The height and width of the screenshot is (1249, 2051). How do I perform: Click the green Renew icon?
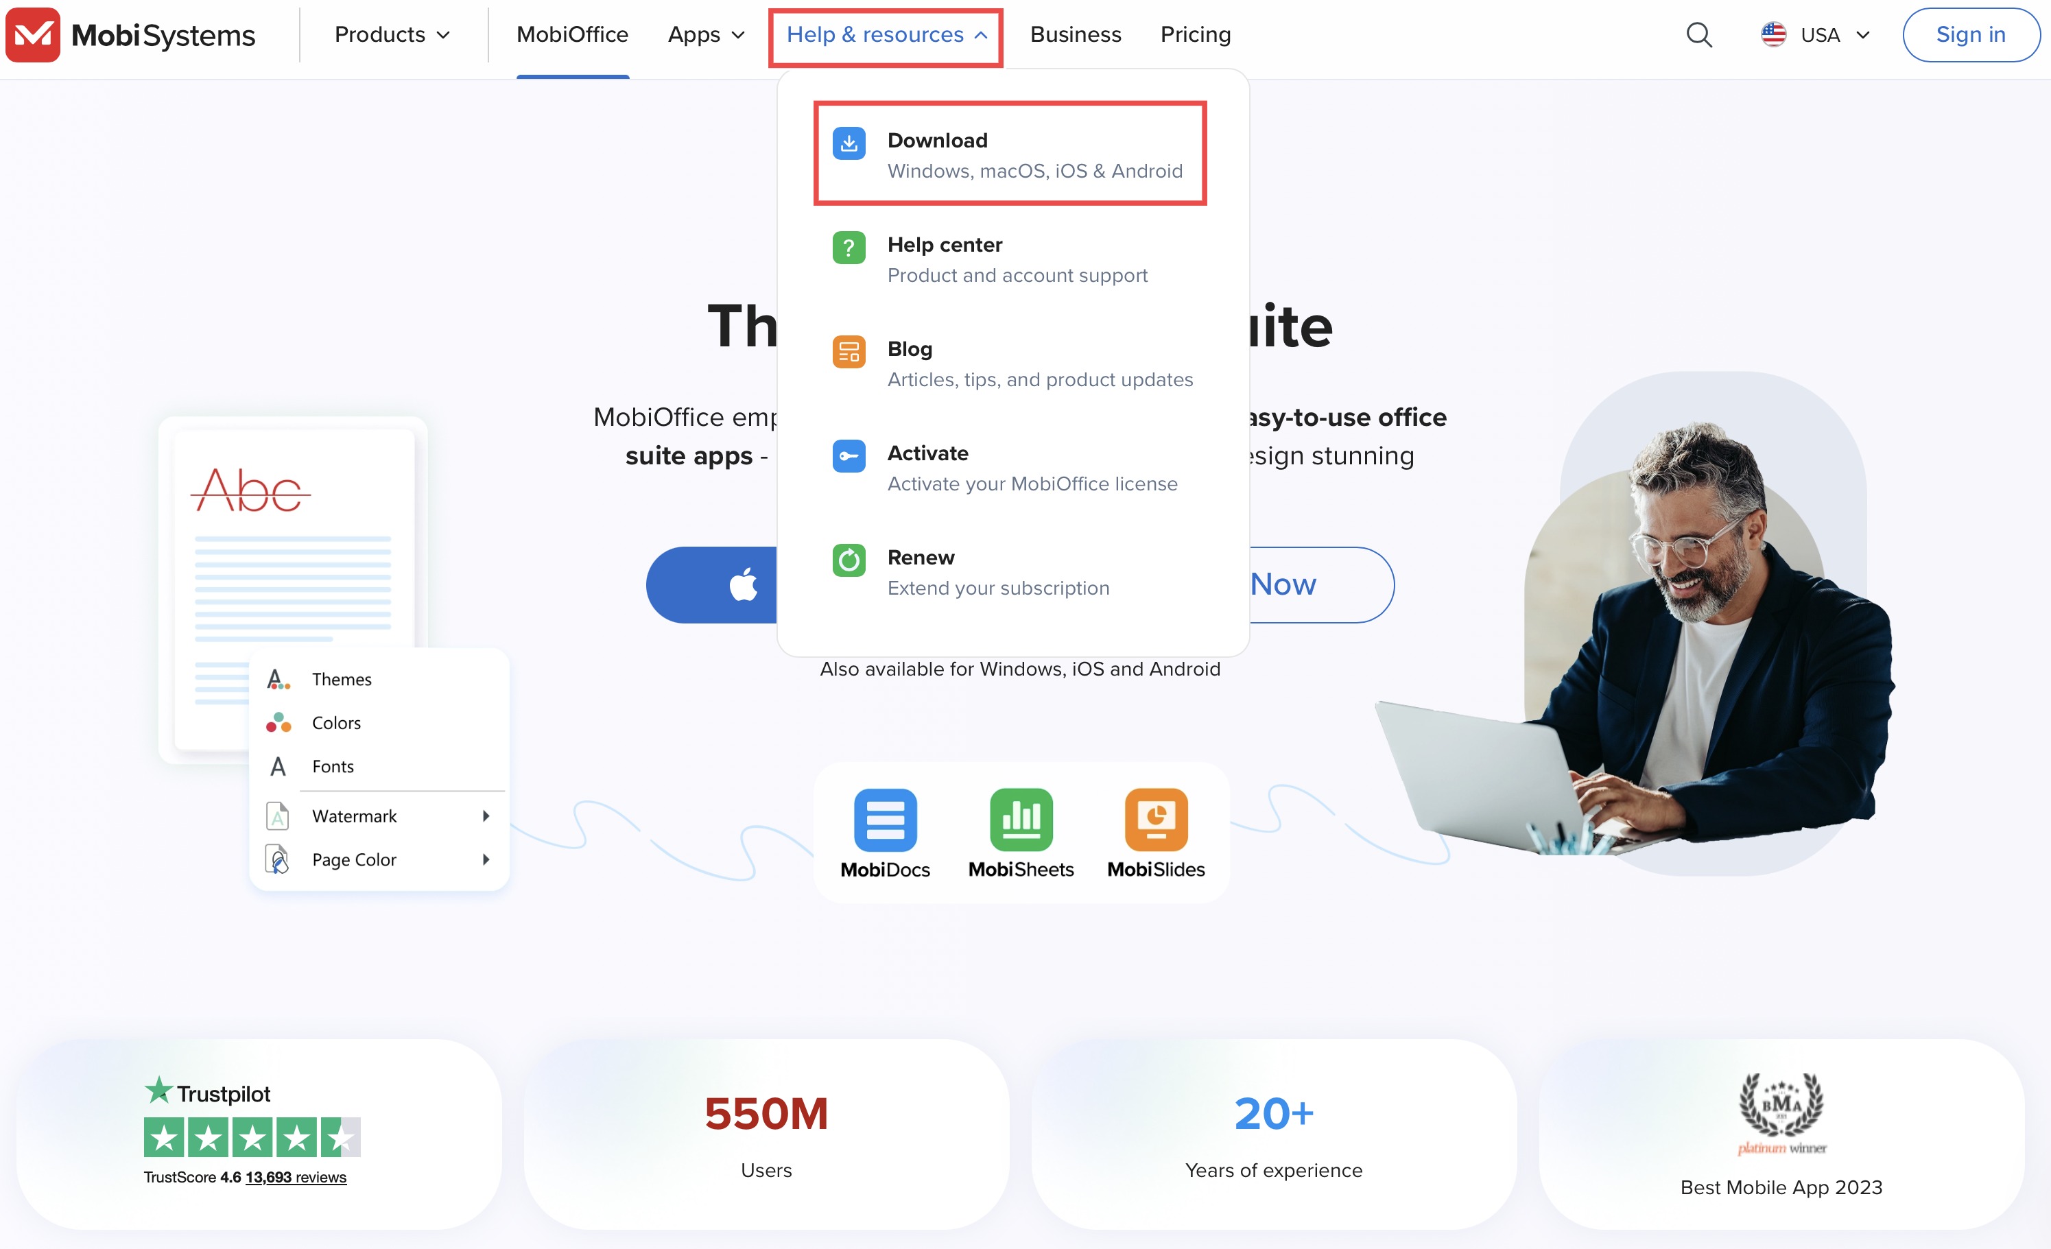pyautogui.click(x=849, y=560)
